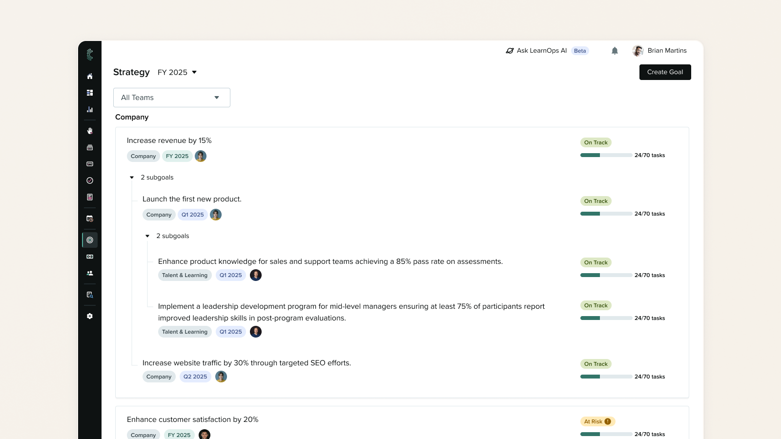Collapse subgoals under Launch the first new product

[x=147, y=236]
